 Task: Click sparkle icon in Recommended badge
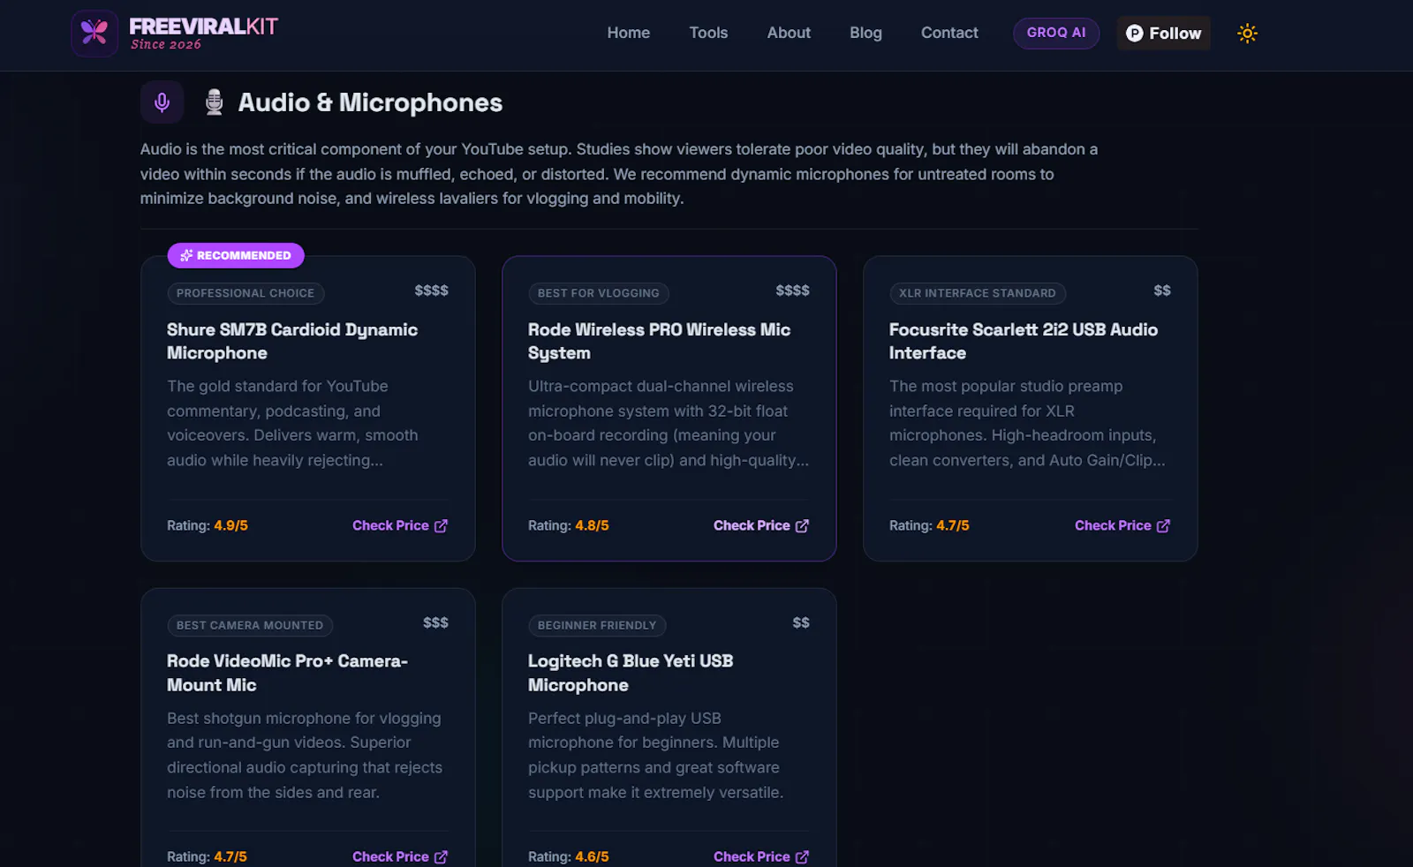(x=186, y=256)
